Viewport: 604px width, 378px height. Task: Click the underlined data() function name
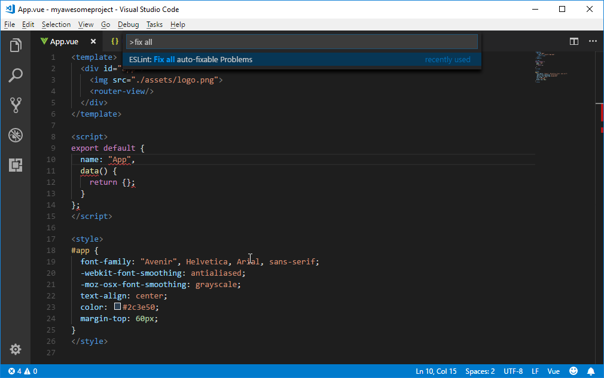(89, 170)
